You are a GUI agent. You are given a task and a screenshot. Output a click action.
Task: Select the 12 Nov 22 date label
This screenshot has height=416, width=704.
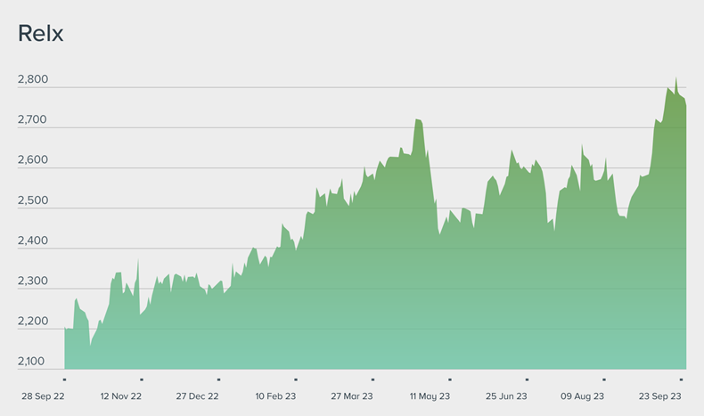tap(121, 396)
